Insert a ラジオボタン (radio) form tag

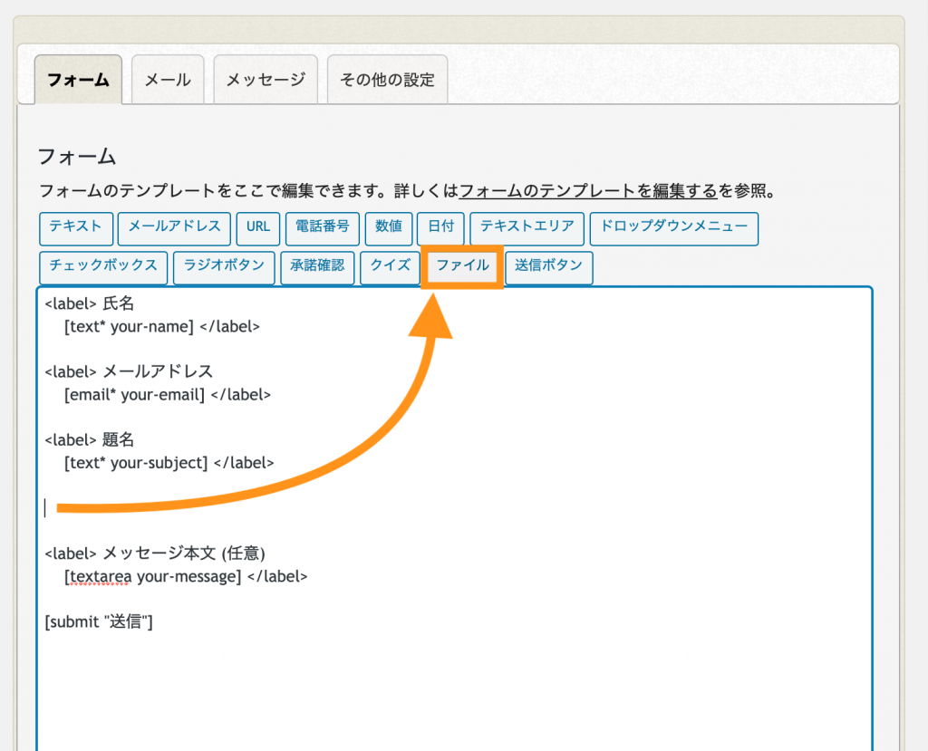224,268
